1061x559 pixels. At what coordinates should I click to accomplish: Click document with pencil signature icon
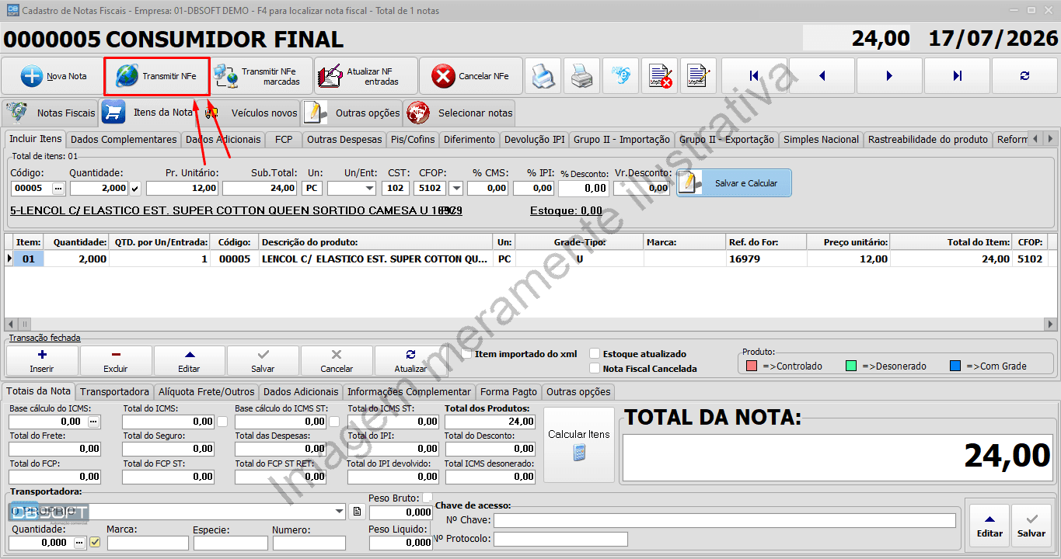click(x=698, y=76)
